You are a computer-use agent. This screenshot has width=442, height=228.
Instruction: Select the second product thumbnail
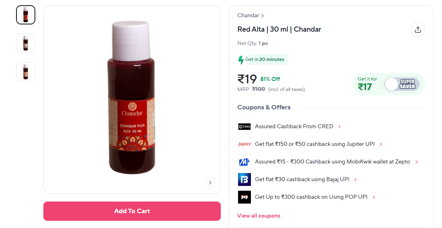[26, 43]
